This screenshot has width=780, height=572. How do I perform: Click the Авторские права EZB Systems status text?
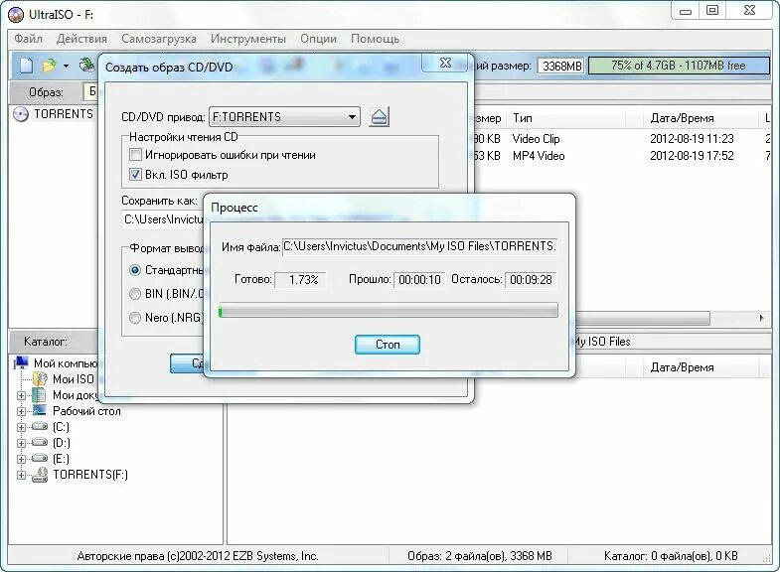(x=198, y=556)
